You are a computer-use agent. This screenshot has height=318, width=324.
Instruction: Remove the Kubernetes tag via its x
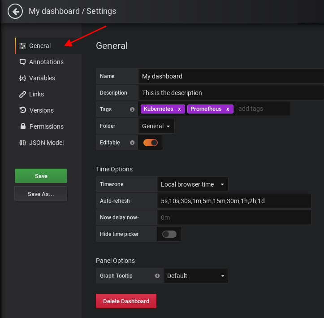(x=179, y=109)
